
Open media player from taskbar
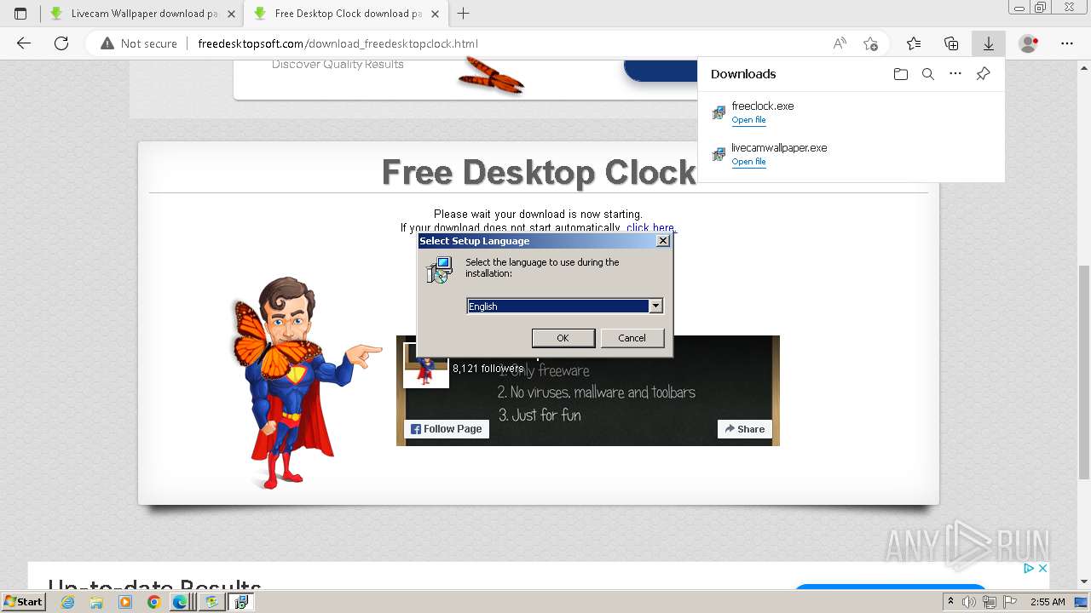125,602
